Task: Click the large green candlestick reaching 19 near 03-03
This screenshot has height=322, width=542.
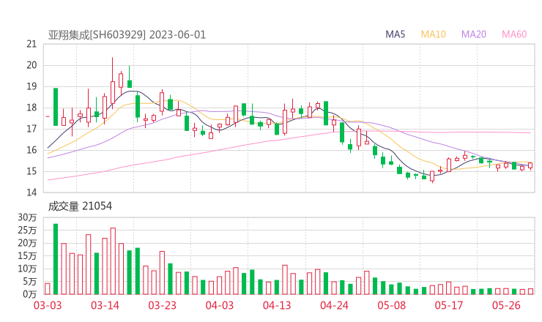Action: coord(56,107)
